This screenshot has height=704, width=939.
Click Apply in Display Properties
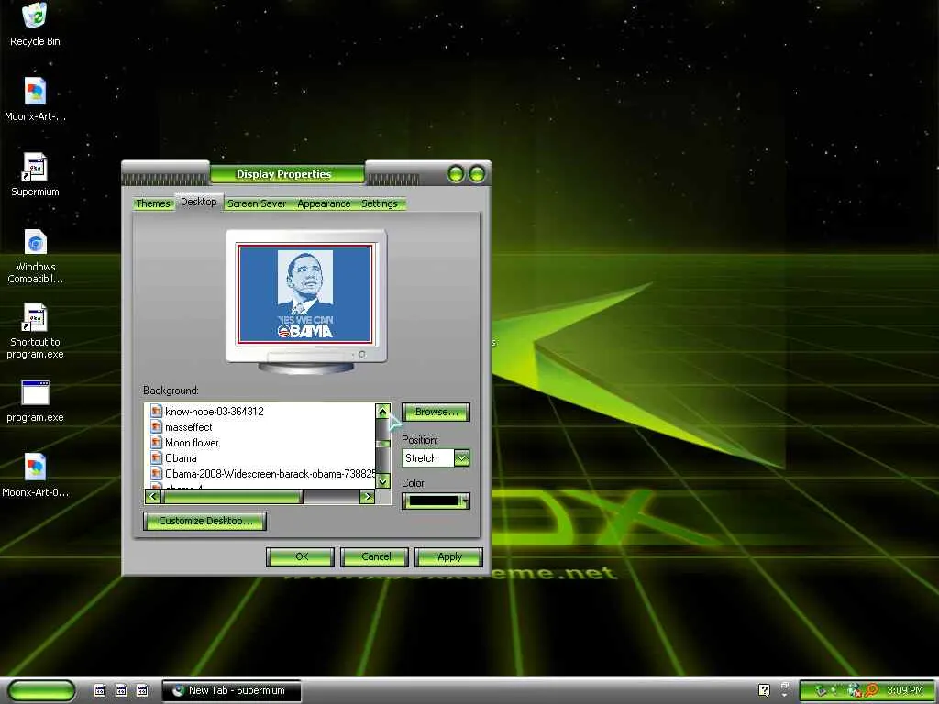click(x=449, y=556)
